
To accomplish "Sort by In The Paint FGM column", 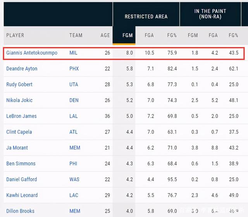I will [x=193, y=35].
